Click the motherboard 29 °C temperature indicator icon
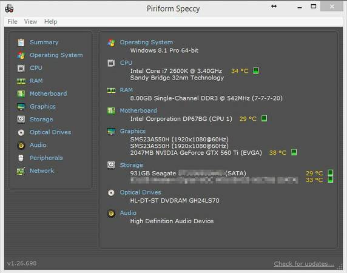 [264, 118]
